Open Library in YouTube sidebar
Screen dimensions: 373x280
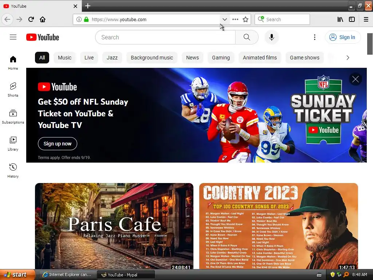(13, 144)
